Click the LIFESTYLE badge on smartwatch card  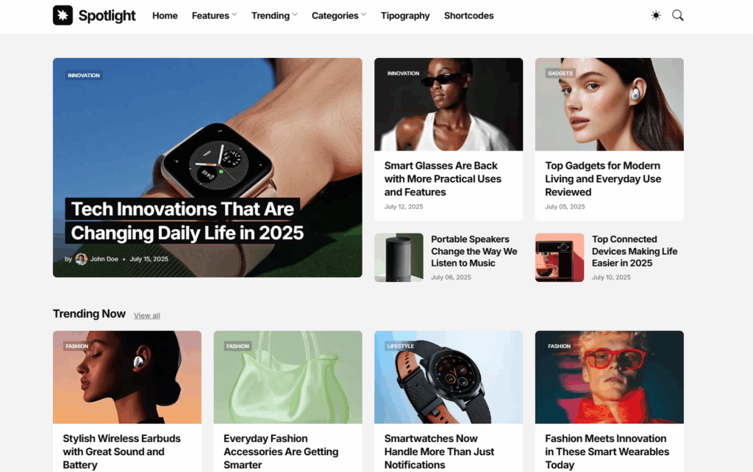[x=400, y=346]
